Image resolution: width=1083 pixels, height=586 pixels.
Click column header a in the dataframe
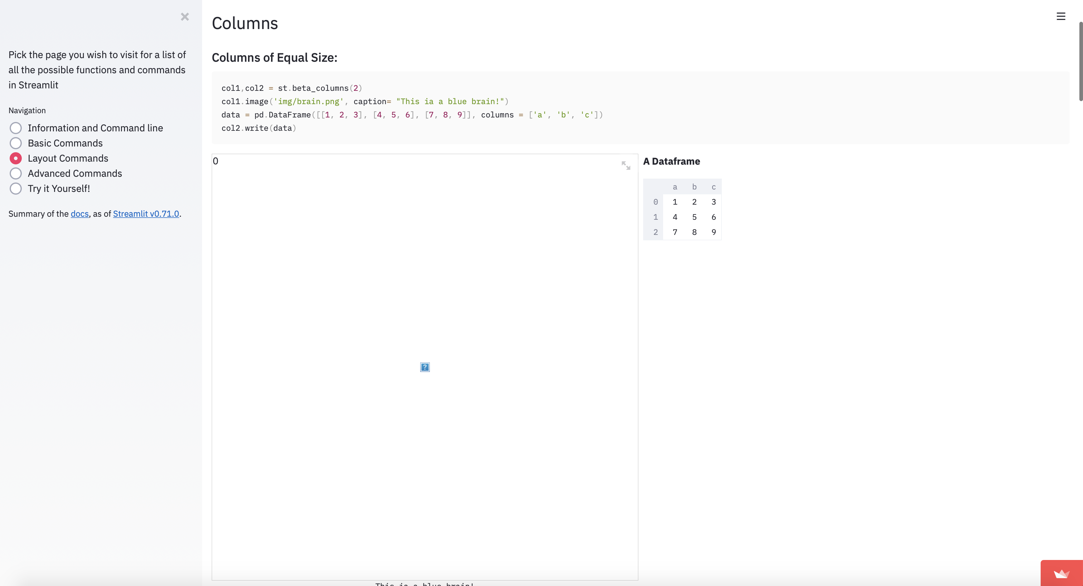(675, 187)
